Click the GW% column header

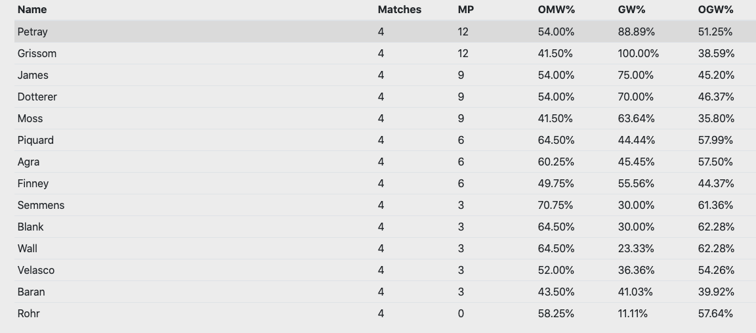[x=631, y=10]
